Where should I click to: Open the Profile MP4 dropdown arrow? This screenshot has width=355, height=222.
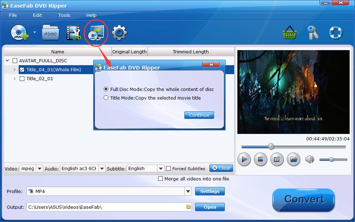coord(188,191)
